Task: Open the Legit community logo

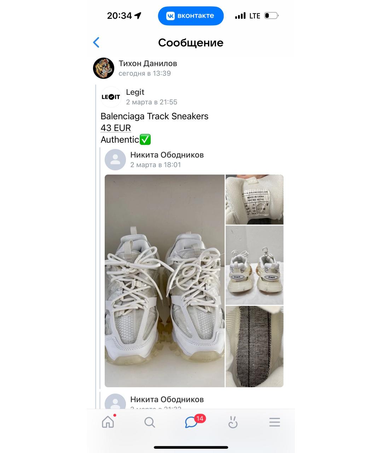Action: 111,97
